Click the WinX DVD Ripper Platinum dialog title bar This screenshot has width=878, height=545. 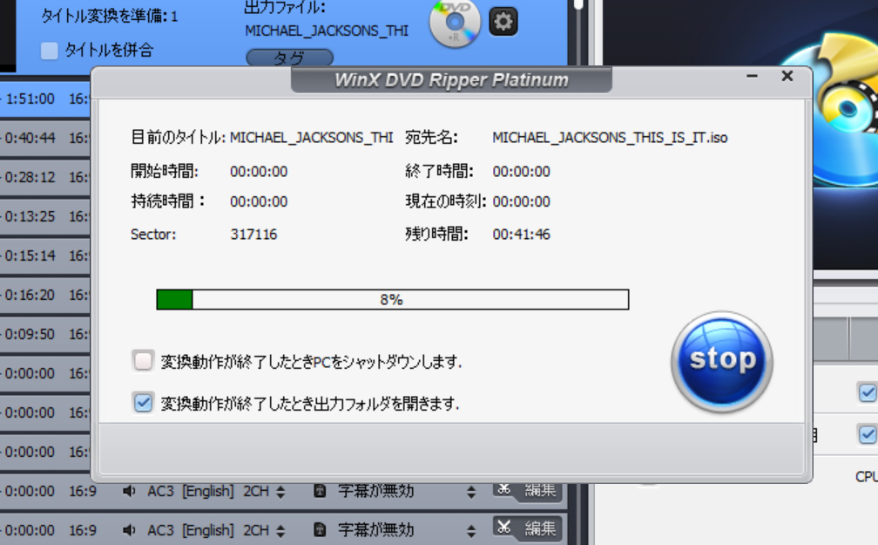coord(451,80)
